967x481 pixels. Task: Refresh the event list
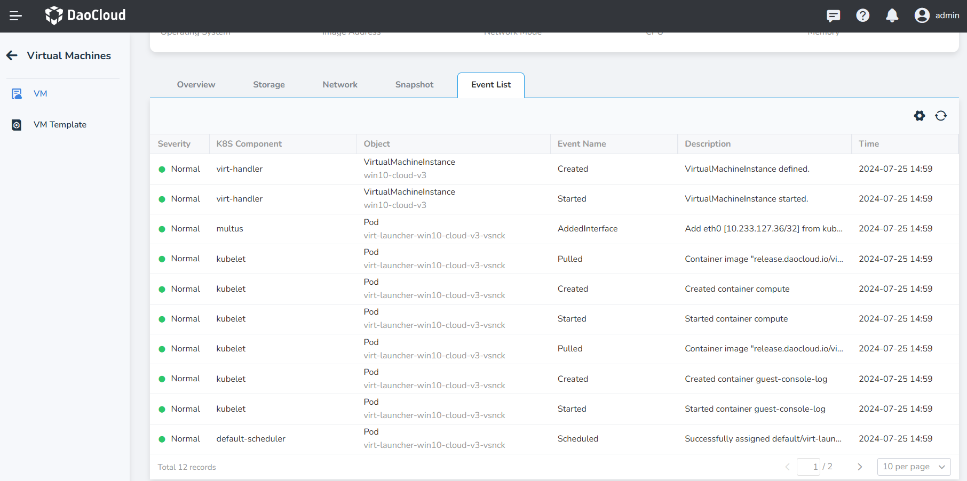point(941,116)
